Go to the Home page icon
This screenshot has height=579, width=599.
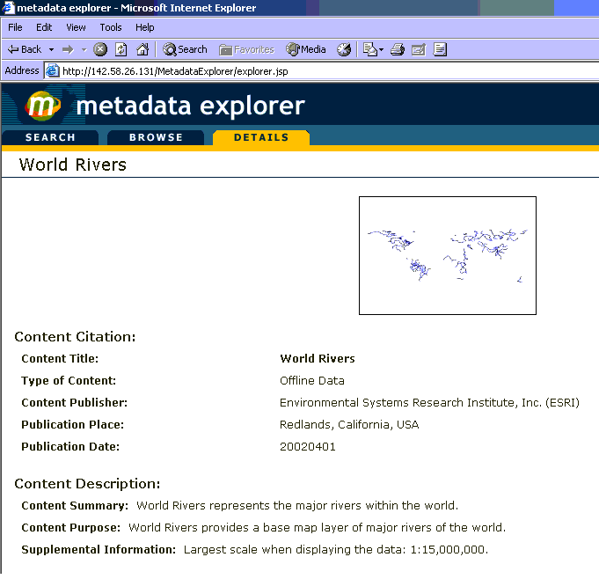coord(142,50)
